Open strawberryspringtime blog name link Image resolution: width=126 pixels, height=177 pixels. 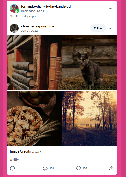(x=38, y=26)
